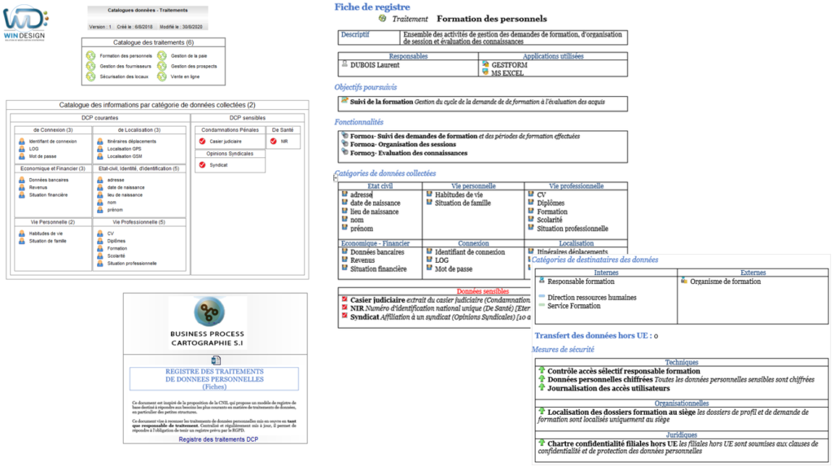Screen dimensions: 834x467
Task: Click the green arrow beside Chartre confidentialité filiales hors UE
Action: point(542,442)
